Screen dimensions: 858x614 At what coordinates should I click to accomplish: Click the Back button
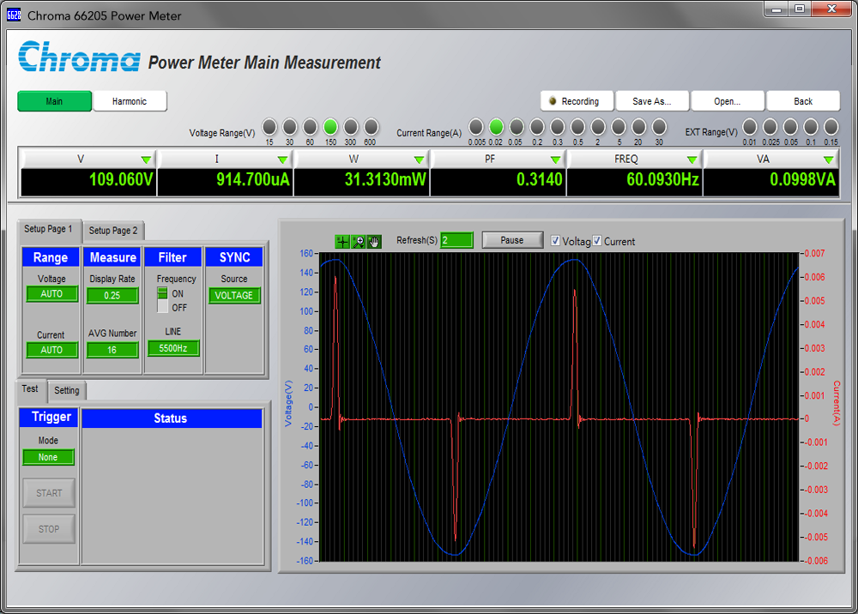point(803,101)
